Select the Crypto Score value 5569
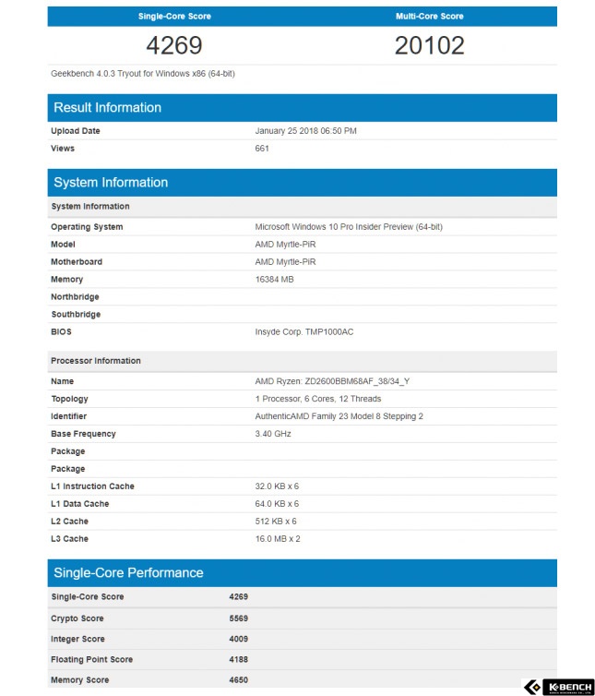The image size is (595, 696). [x=238, y=618]
